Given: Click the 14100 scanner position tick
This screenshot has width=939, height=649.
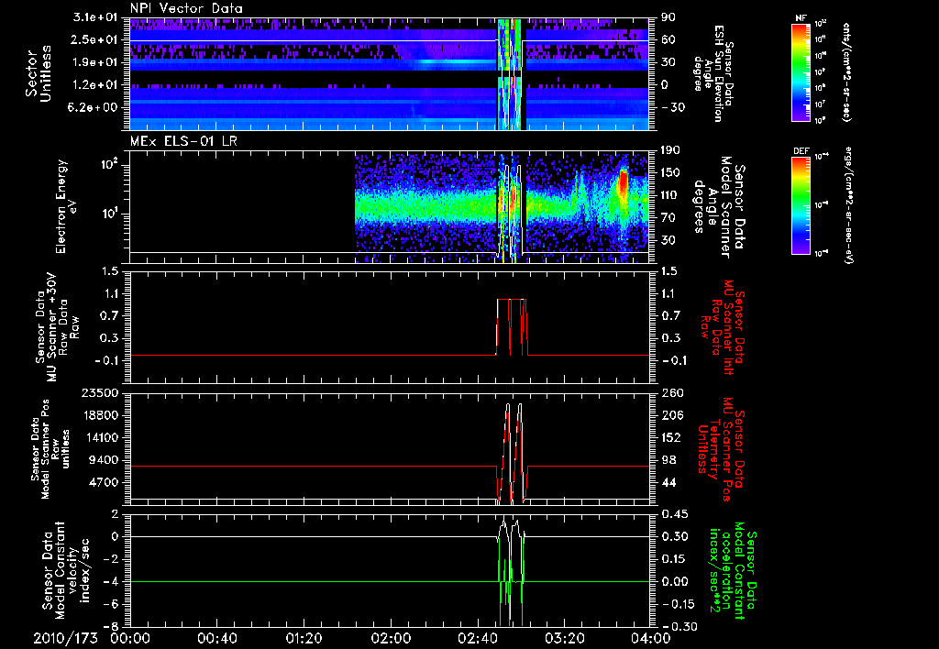Looking at the screenshot, I should point(100,437).
